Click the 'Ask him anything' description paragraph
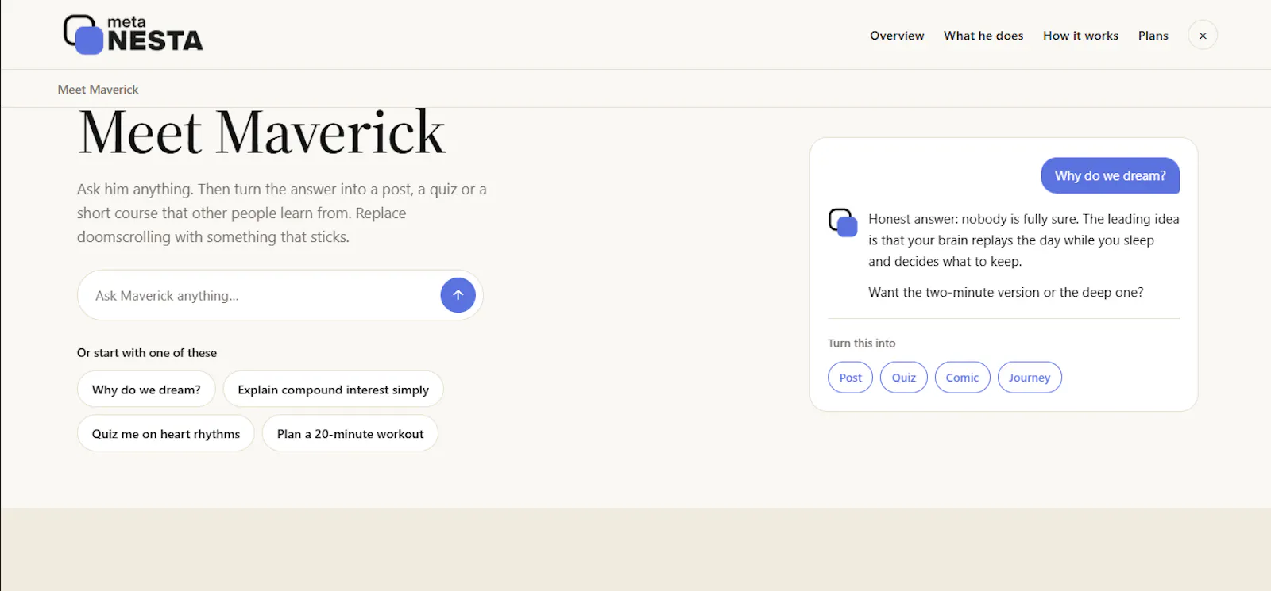 click(x=282, y=213)
